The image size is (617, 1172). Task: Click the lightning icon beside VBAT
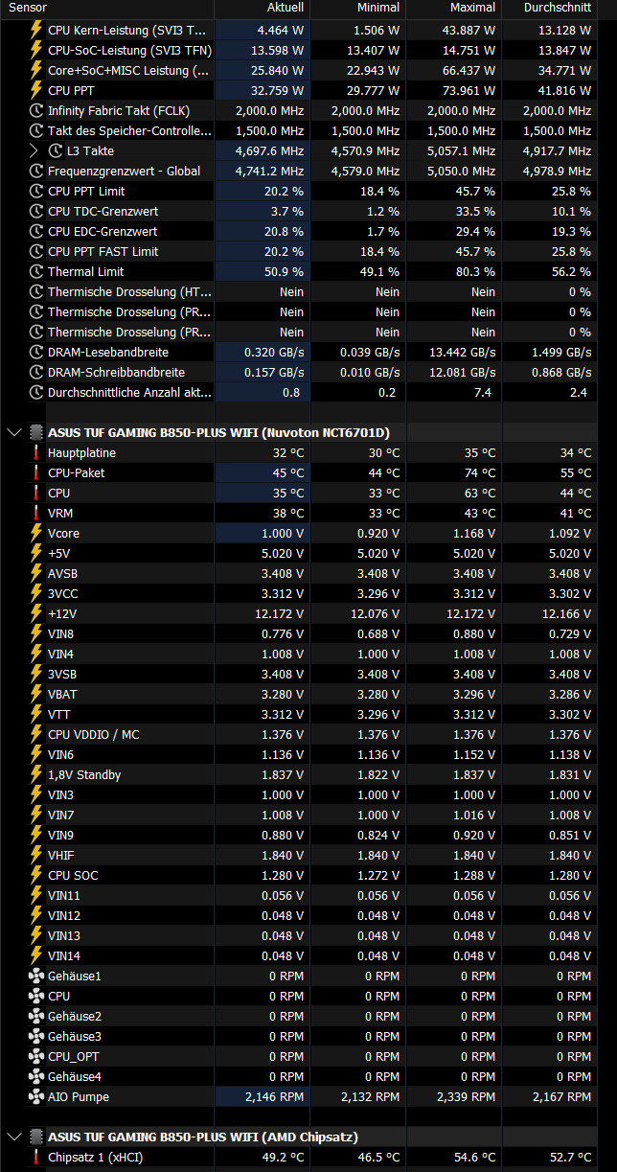click(x=36, y=694)
